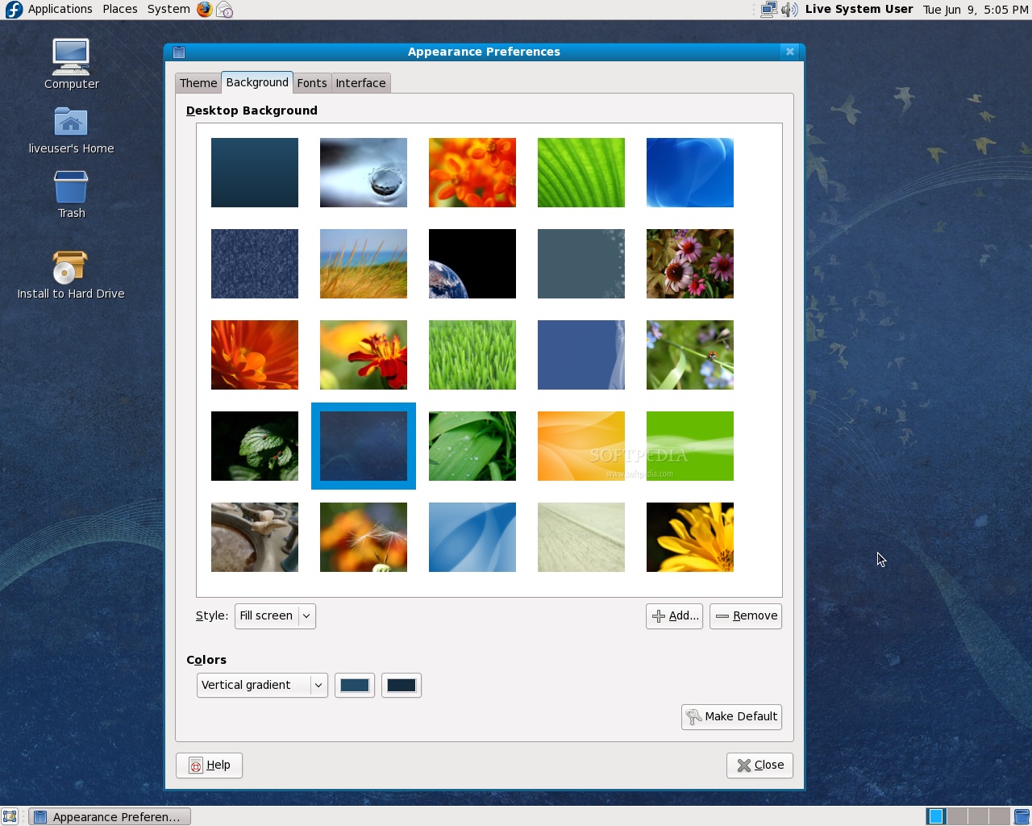Select the rusty metal and shell wallpaper
Viewport: 1032px width, 826px height.
coord(255,537)
